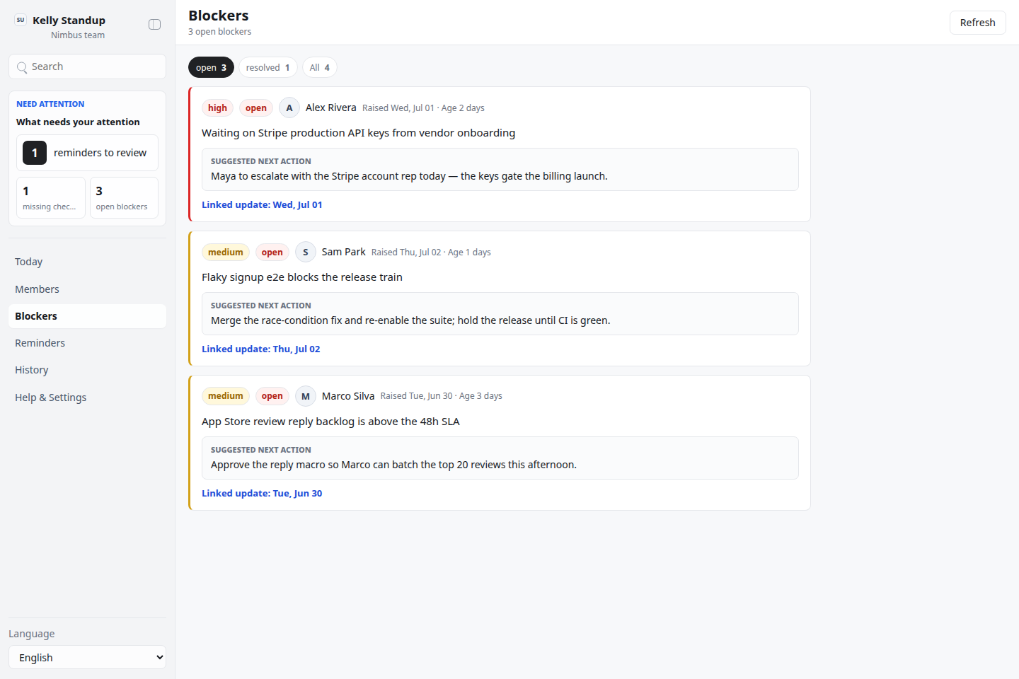This screenshot has height=679, width=1019.
Task: Click the reminders count badge
Action: coord(35,153)
